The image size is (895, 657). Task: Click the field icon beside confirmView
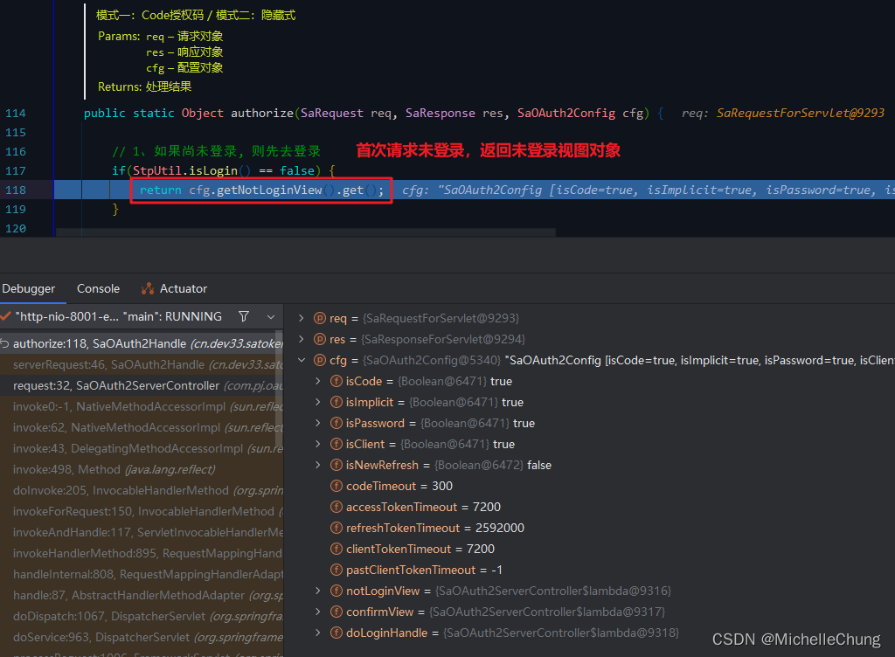tap(336, 612)
